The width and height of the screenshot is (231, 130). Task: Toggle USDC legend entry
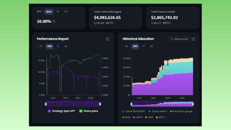[x=149, y=117]
